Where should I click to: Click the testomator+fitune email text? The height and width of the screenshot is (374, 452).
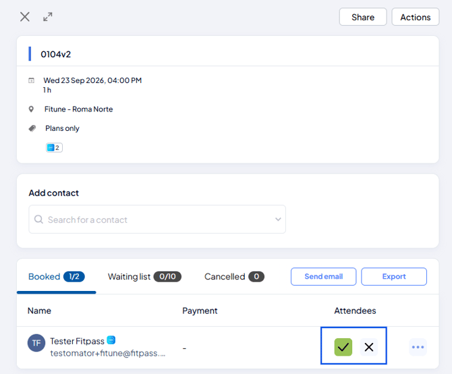click(x=108, y=353)
